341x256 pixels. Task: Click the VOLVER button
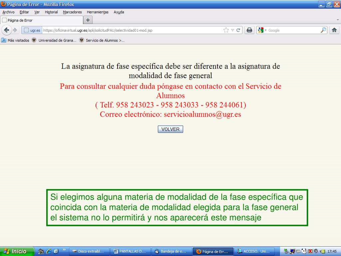[170, 129]
